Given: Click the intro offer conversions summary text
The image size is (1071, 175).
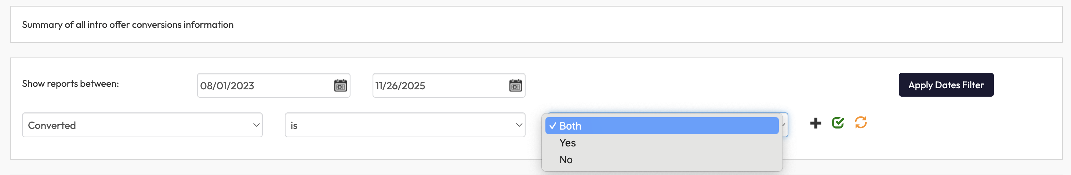Looking at the screenshot, I should click(x=128, y=25).
